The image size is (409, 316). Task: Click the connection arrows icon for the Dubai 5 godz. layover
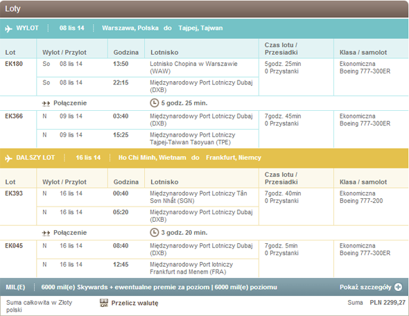point(46,103)
